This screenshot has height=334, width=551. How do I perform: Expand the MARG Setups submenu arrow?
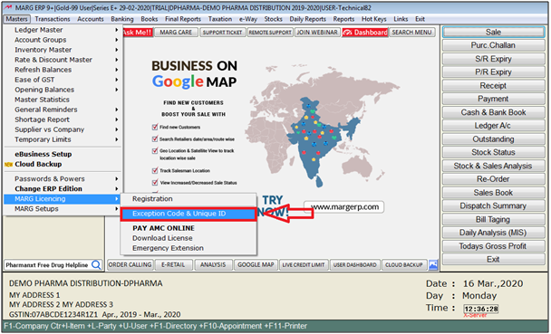pos(116,209)
